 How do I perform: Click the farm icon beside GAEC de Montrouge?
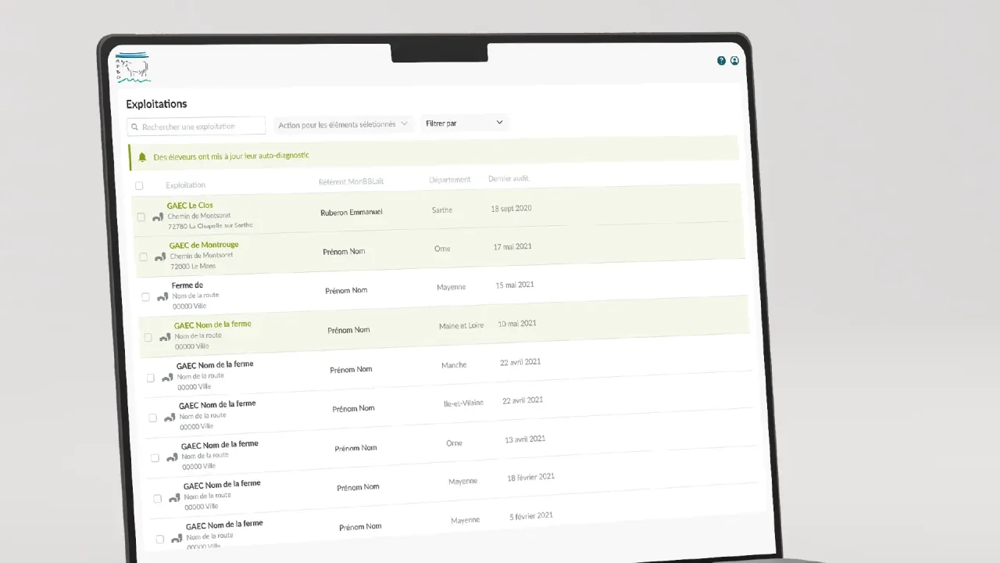tap(160, 256)
